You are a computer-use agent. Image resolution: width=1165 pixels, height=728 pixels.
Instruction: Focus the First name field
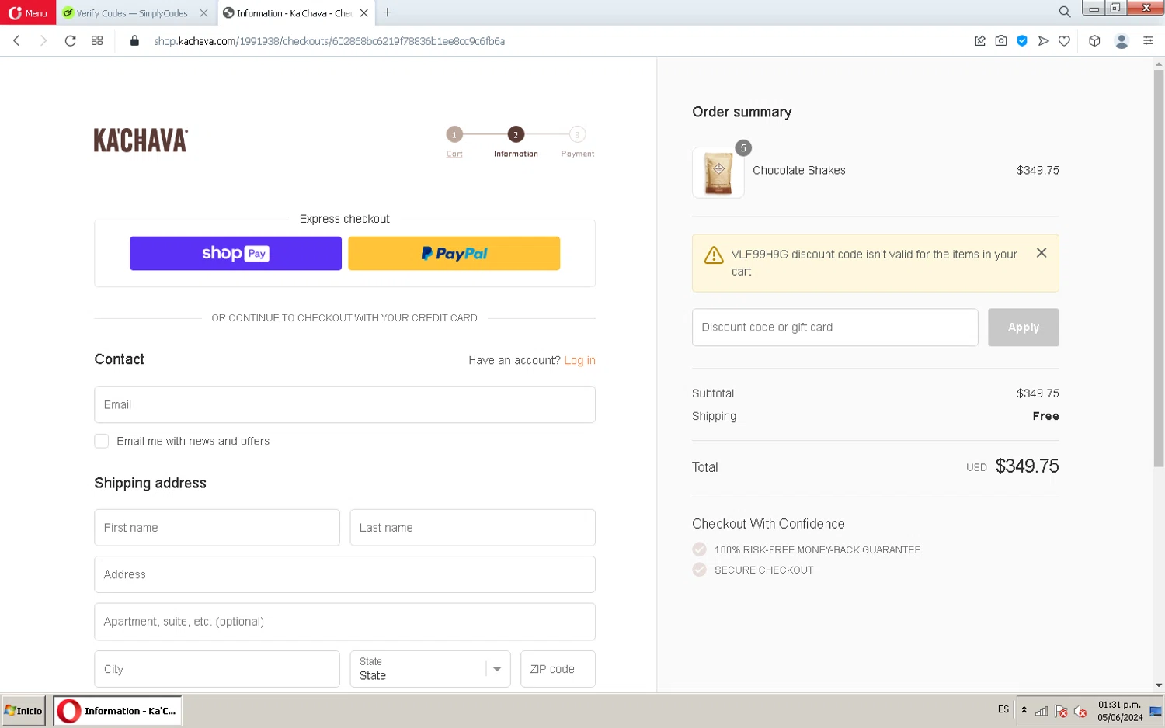pos(217,528)
